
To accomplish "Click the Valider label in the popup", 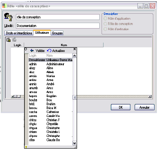I will (40, 50).
